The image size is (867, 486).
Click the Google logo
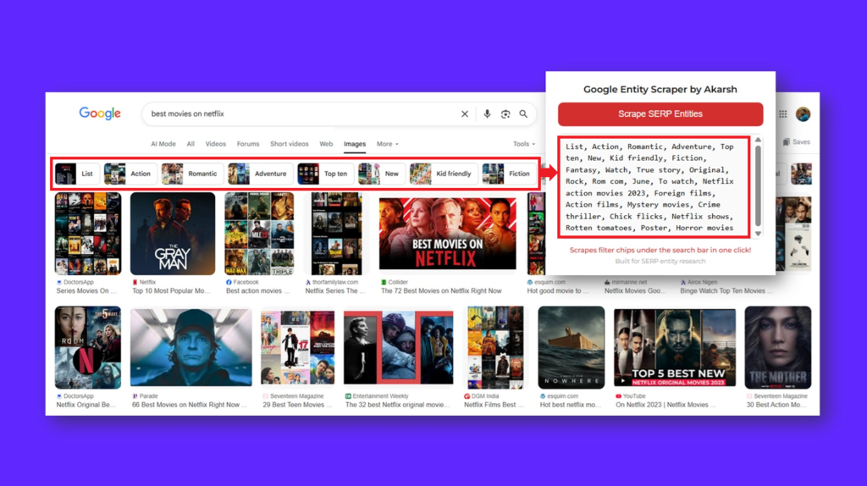(x=100, y=113)
